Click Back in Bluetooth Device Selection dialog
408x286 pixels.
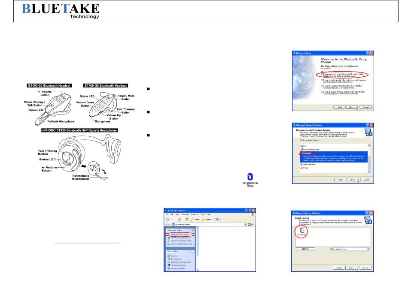click(x=339, y=268)
